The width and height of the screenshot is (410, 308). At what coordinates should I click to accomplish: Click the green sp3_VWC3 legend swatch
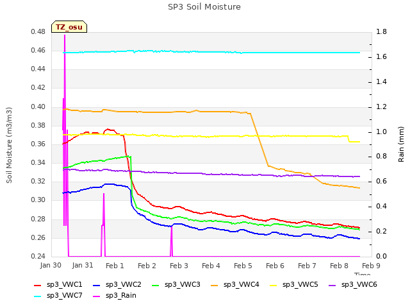(155, 285)
